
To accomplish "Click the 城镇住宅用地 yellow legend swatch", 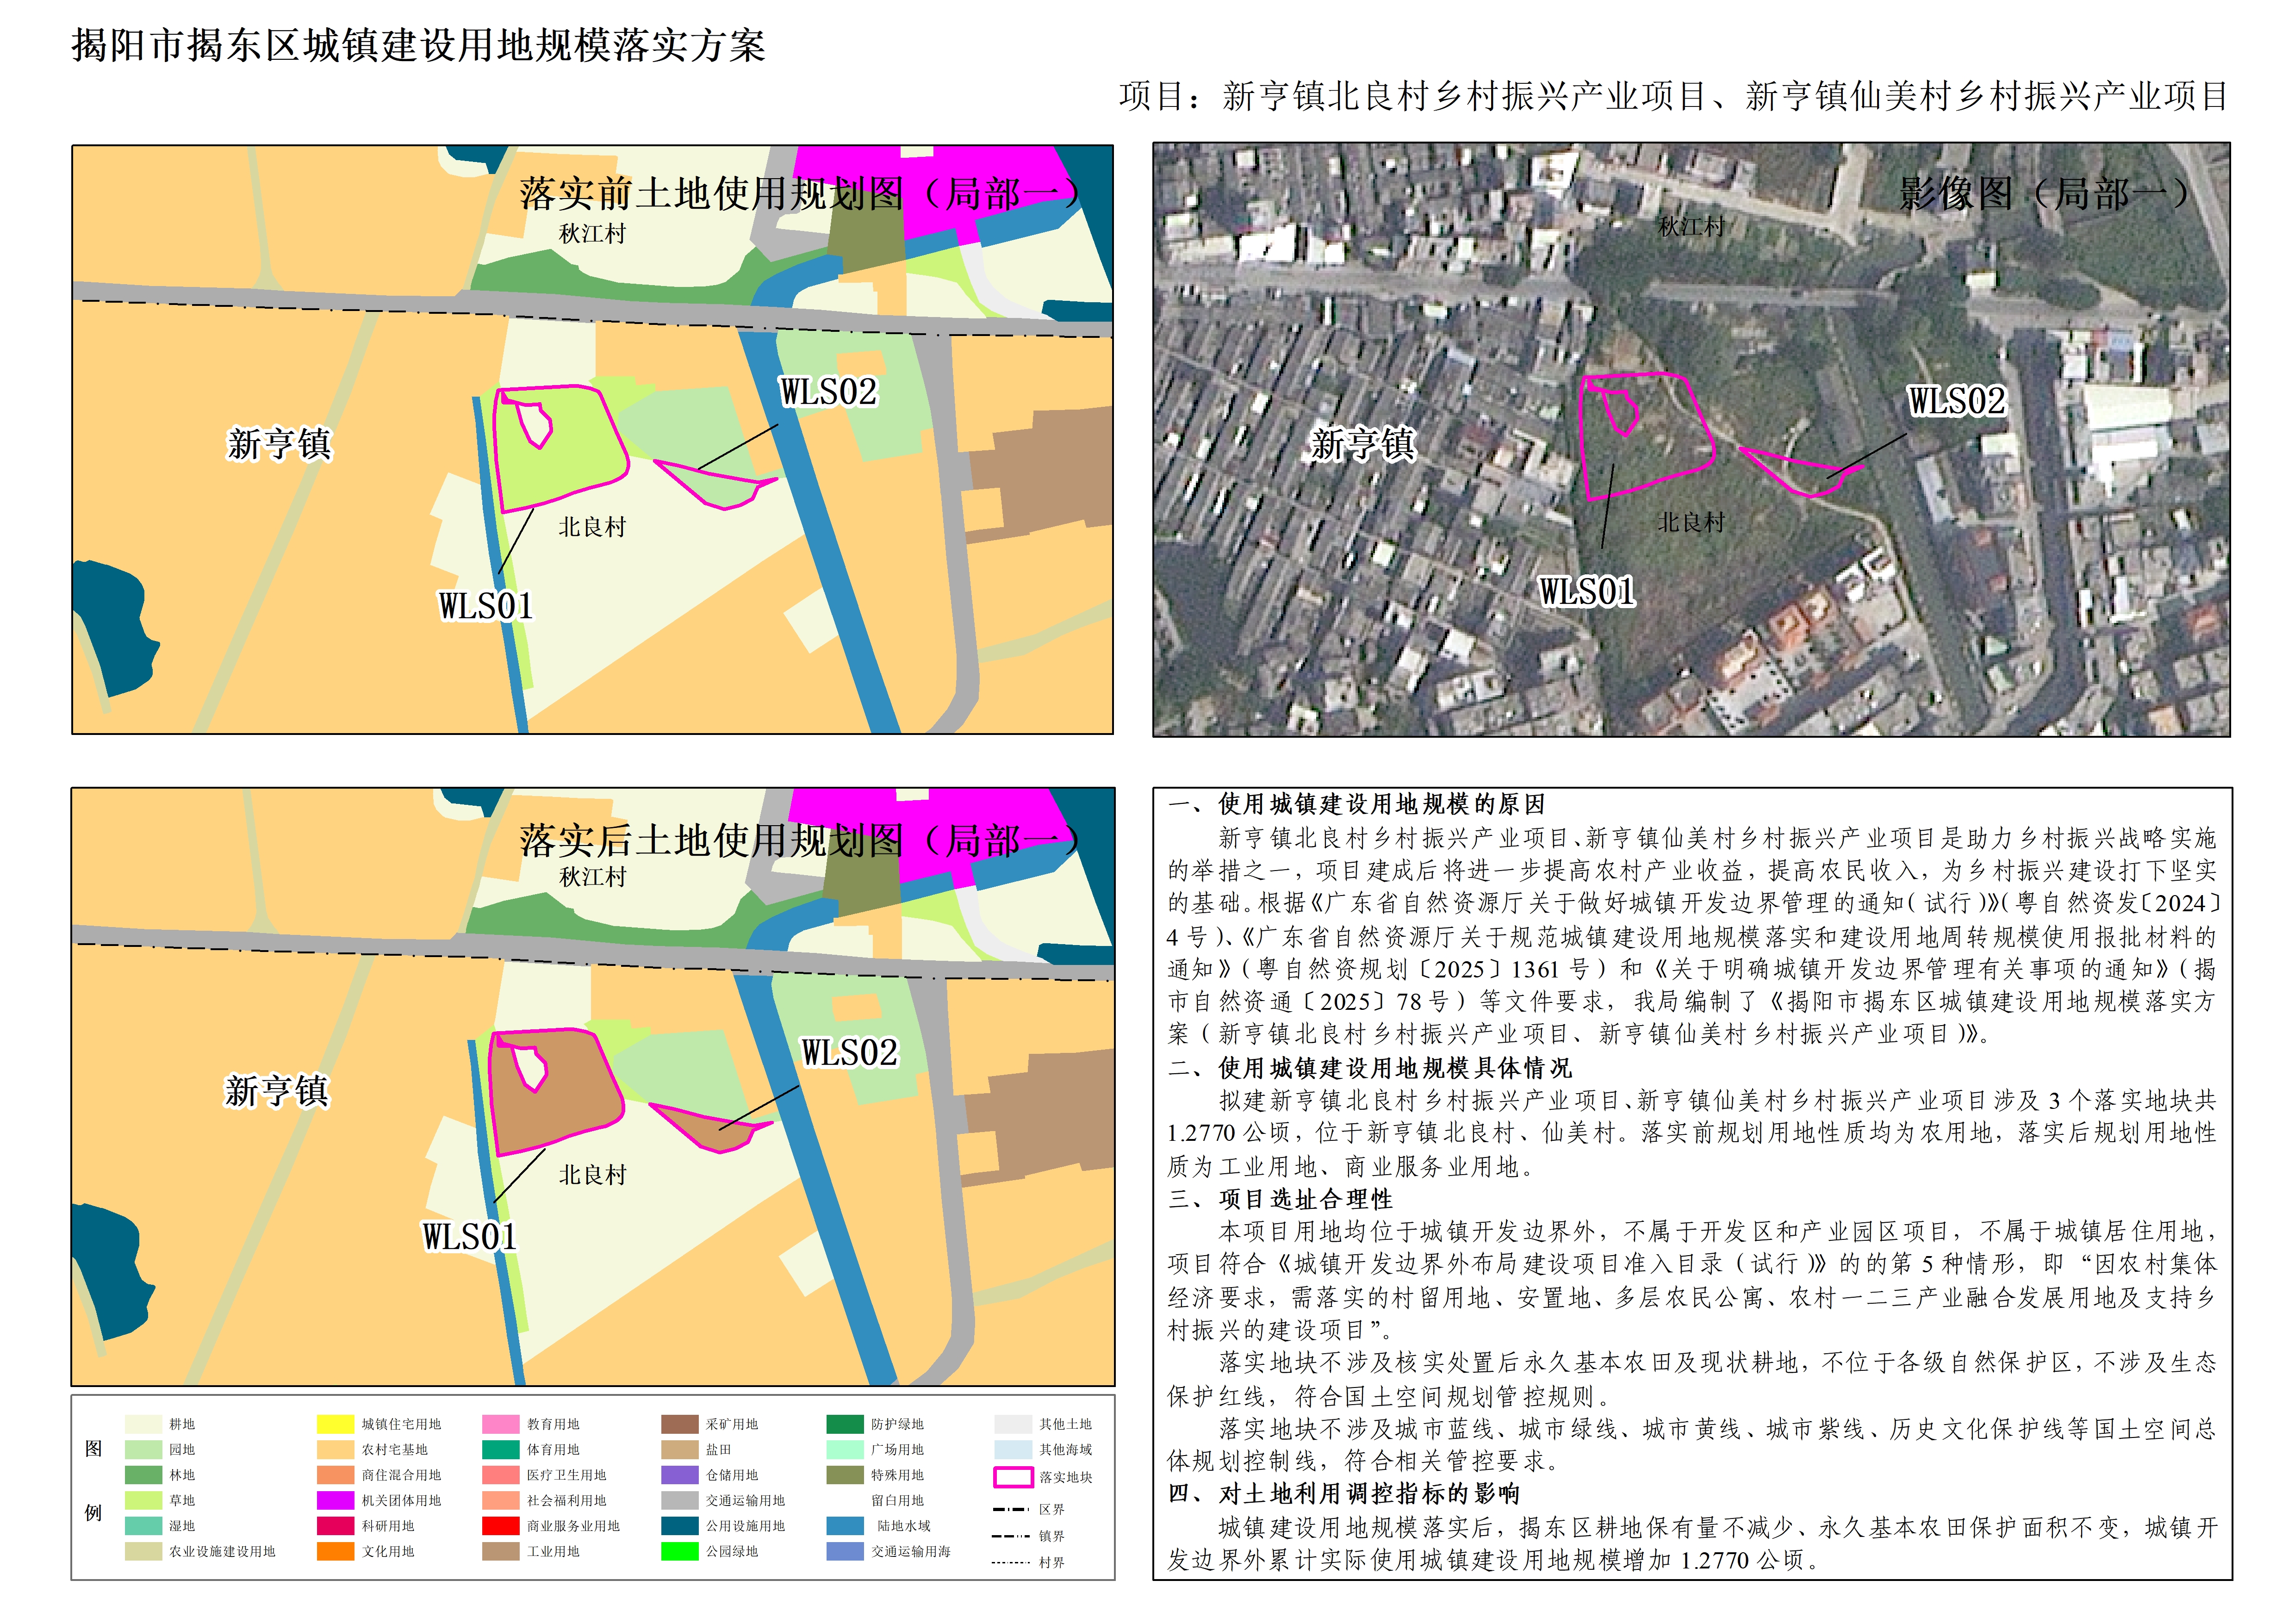I will point(335,1424).
